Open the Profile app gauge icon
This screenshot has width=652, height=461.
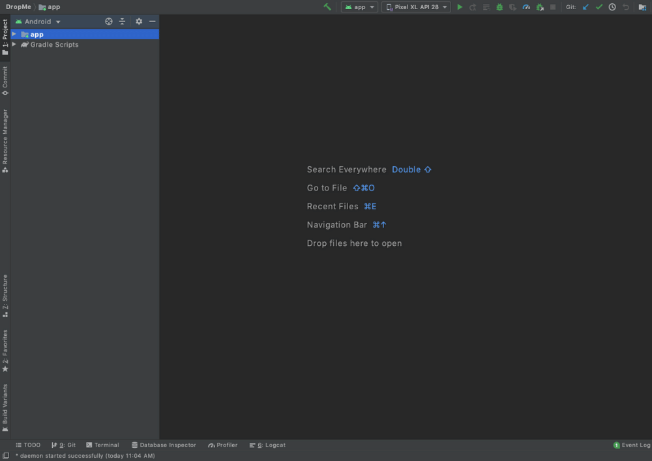coord(526,7)
